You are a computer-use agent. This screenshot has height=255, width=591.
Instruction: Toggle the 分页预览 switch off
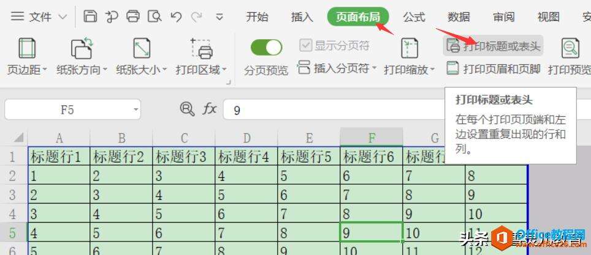[x=266, y=47]
